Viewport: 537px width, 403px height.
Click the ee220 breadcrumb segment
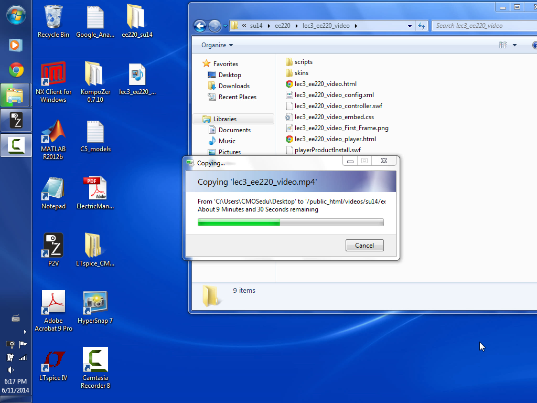283,26
